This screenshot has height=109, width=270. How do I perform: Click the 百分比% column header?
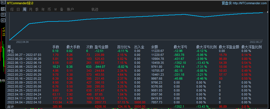(124, 47)
